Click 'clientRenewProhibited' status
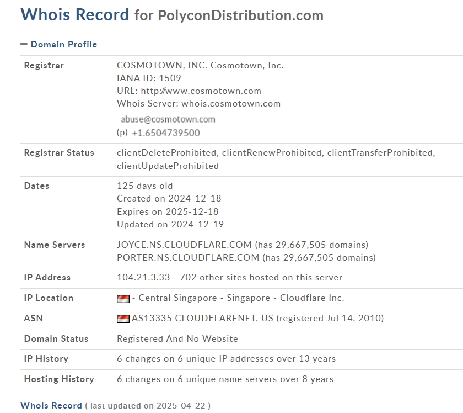463x413 pixels. [271, 152]
